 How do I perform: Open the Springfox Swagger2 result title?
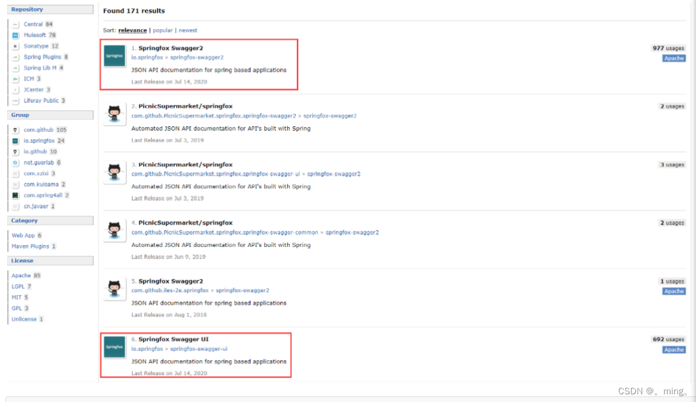click(x=170, y=48)
